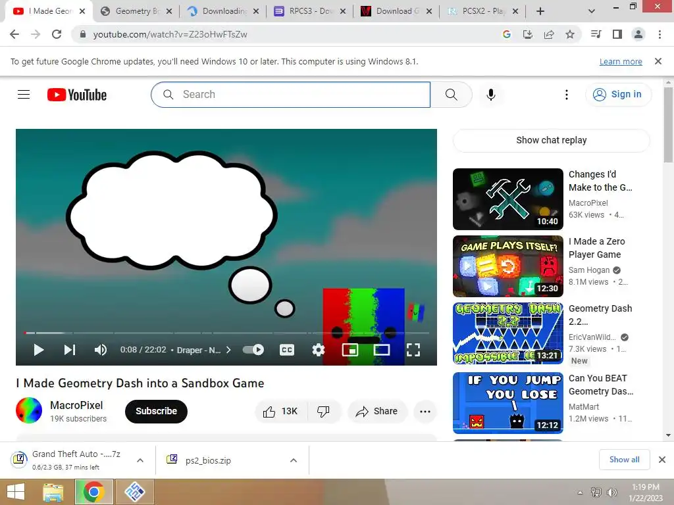Switch to PCSX2 tab
Viewport: 674px width, 505px height.
coord(482,11)
